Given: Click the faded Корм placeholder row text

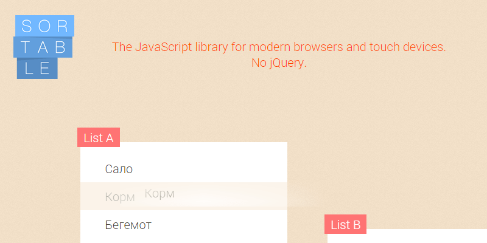Looking at the screenshot, I should pos(119,197).
